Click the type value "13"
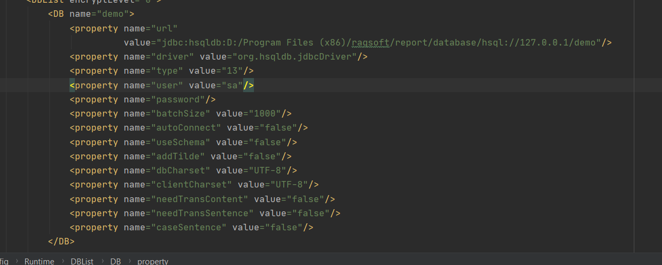This screenshot has height=265, width=662. tap(230, 71)
